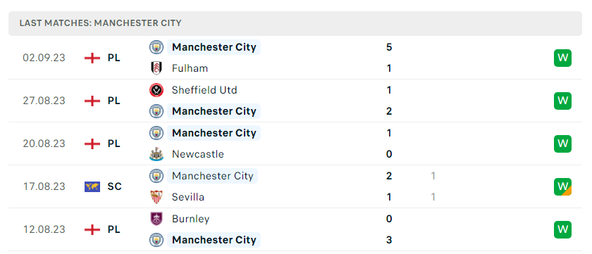The height and width of the screenshot is (254, 592).
Task: Click England flag on 27.08.23 row
Action: pos(92,101)
